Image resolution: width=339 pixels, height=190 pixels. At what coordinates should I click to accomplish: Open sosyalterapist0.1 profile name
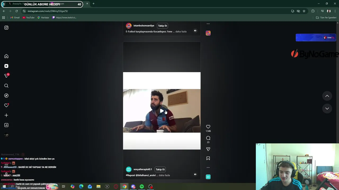[x=143, y=169]
